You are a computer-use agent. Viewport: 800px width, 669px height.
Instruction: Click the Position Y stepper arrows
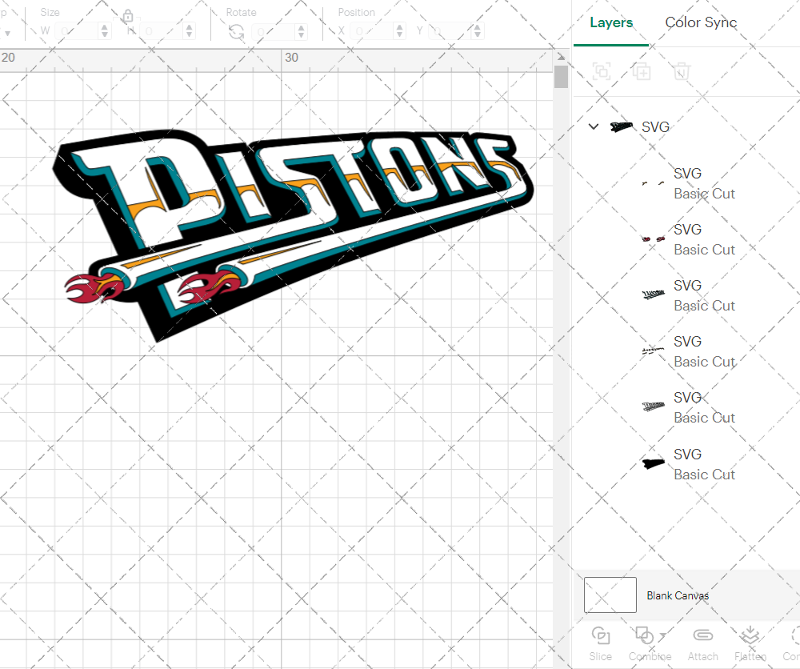pyautogui.click(x=477, y=31)
